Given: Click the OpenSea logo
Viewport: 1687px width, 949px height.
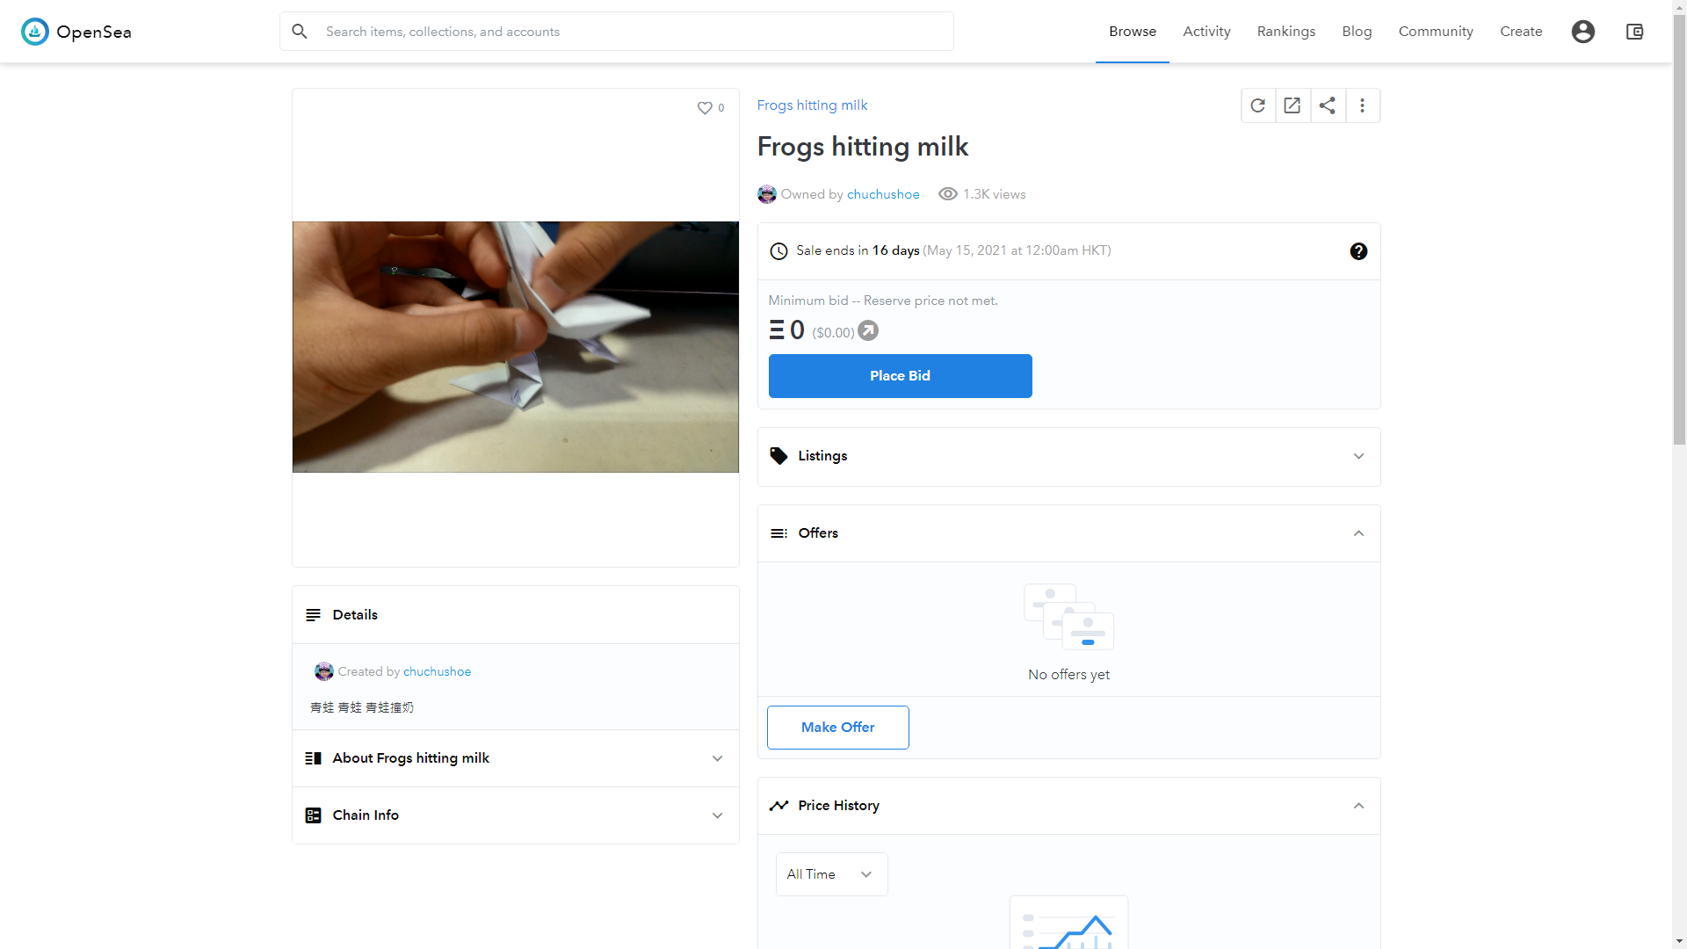Looking at the screenshot, I should (76, 32).
